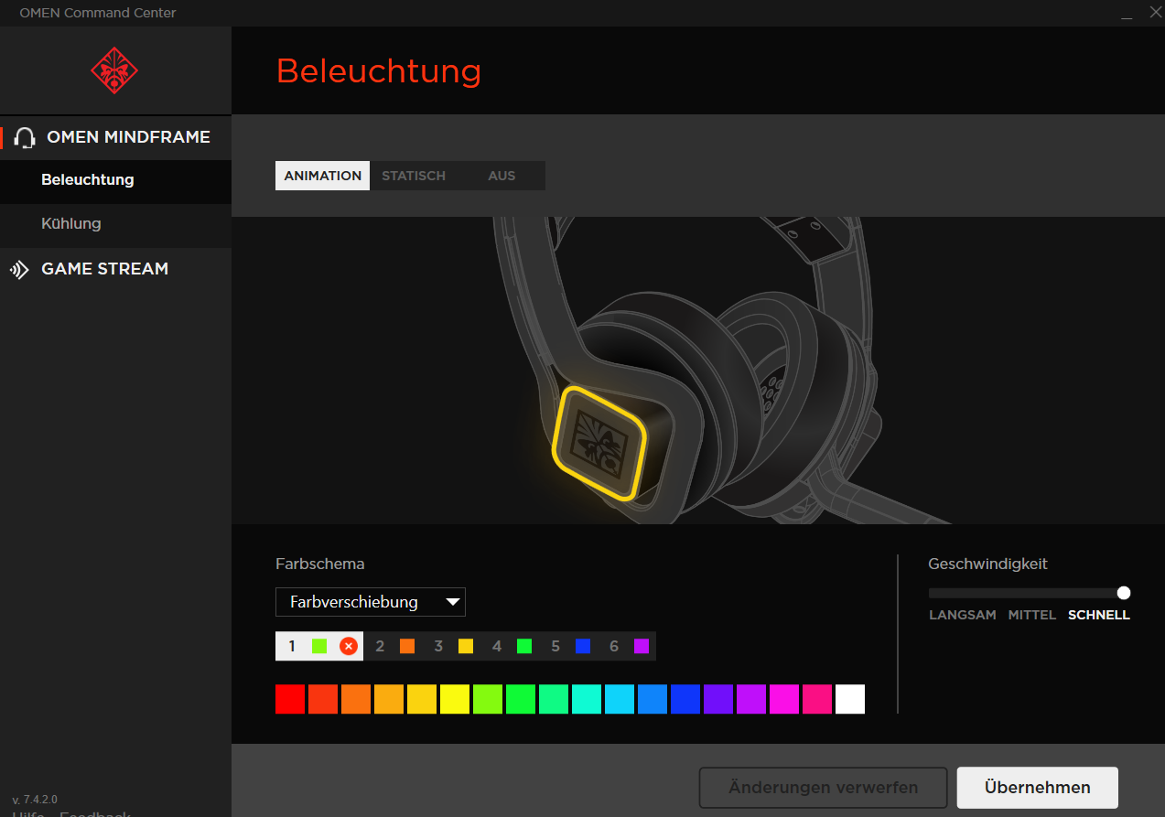Pick the royal blue swatch in the palette row
1165x817 pixels.
pos(685,699)
